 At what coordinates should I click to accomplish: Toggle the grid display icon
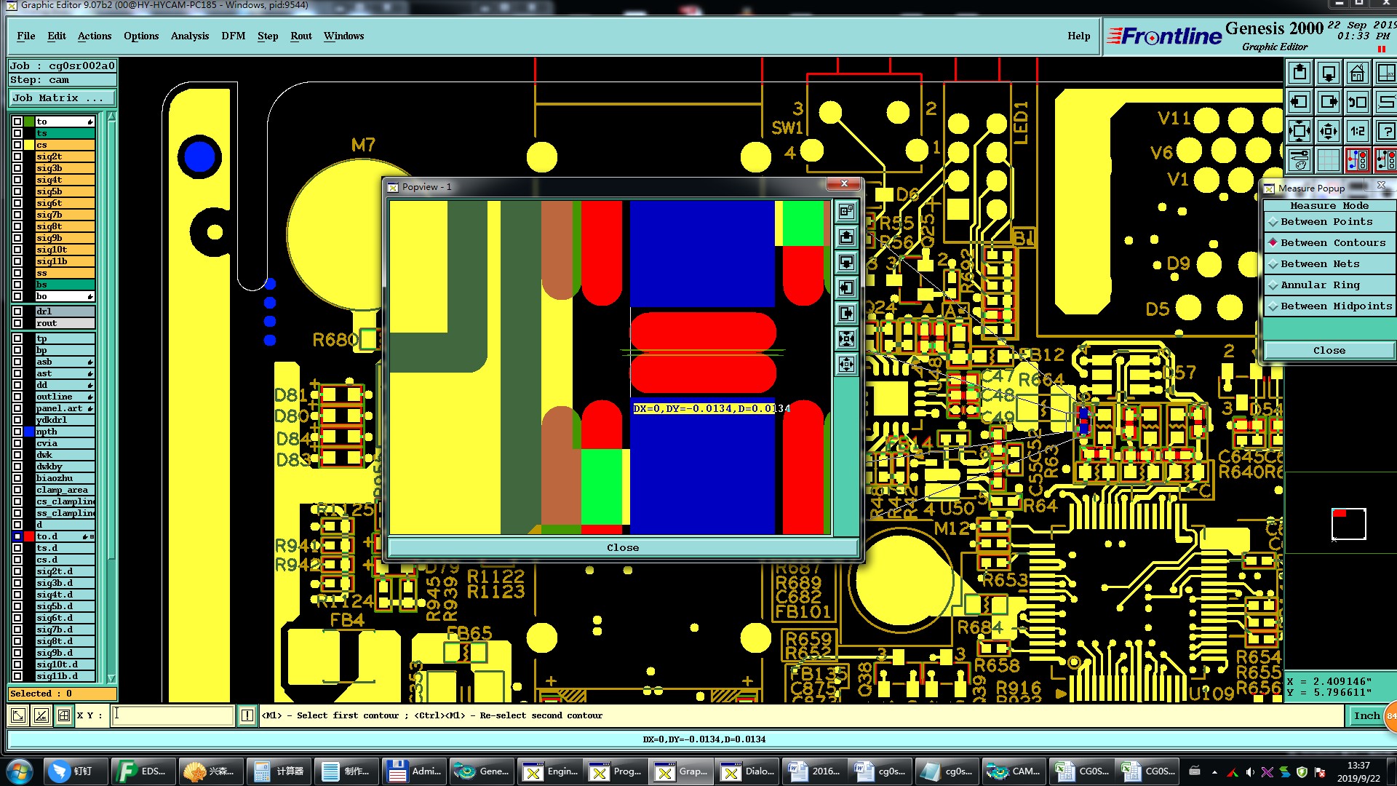pyautogui.click(x=1329, y=159)
